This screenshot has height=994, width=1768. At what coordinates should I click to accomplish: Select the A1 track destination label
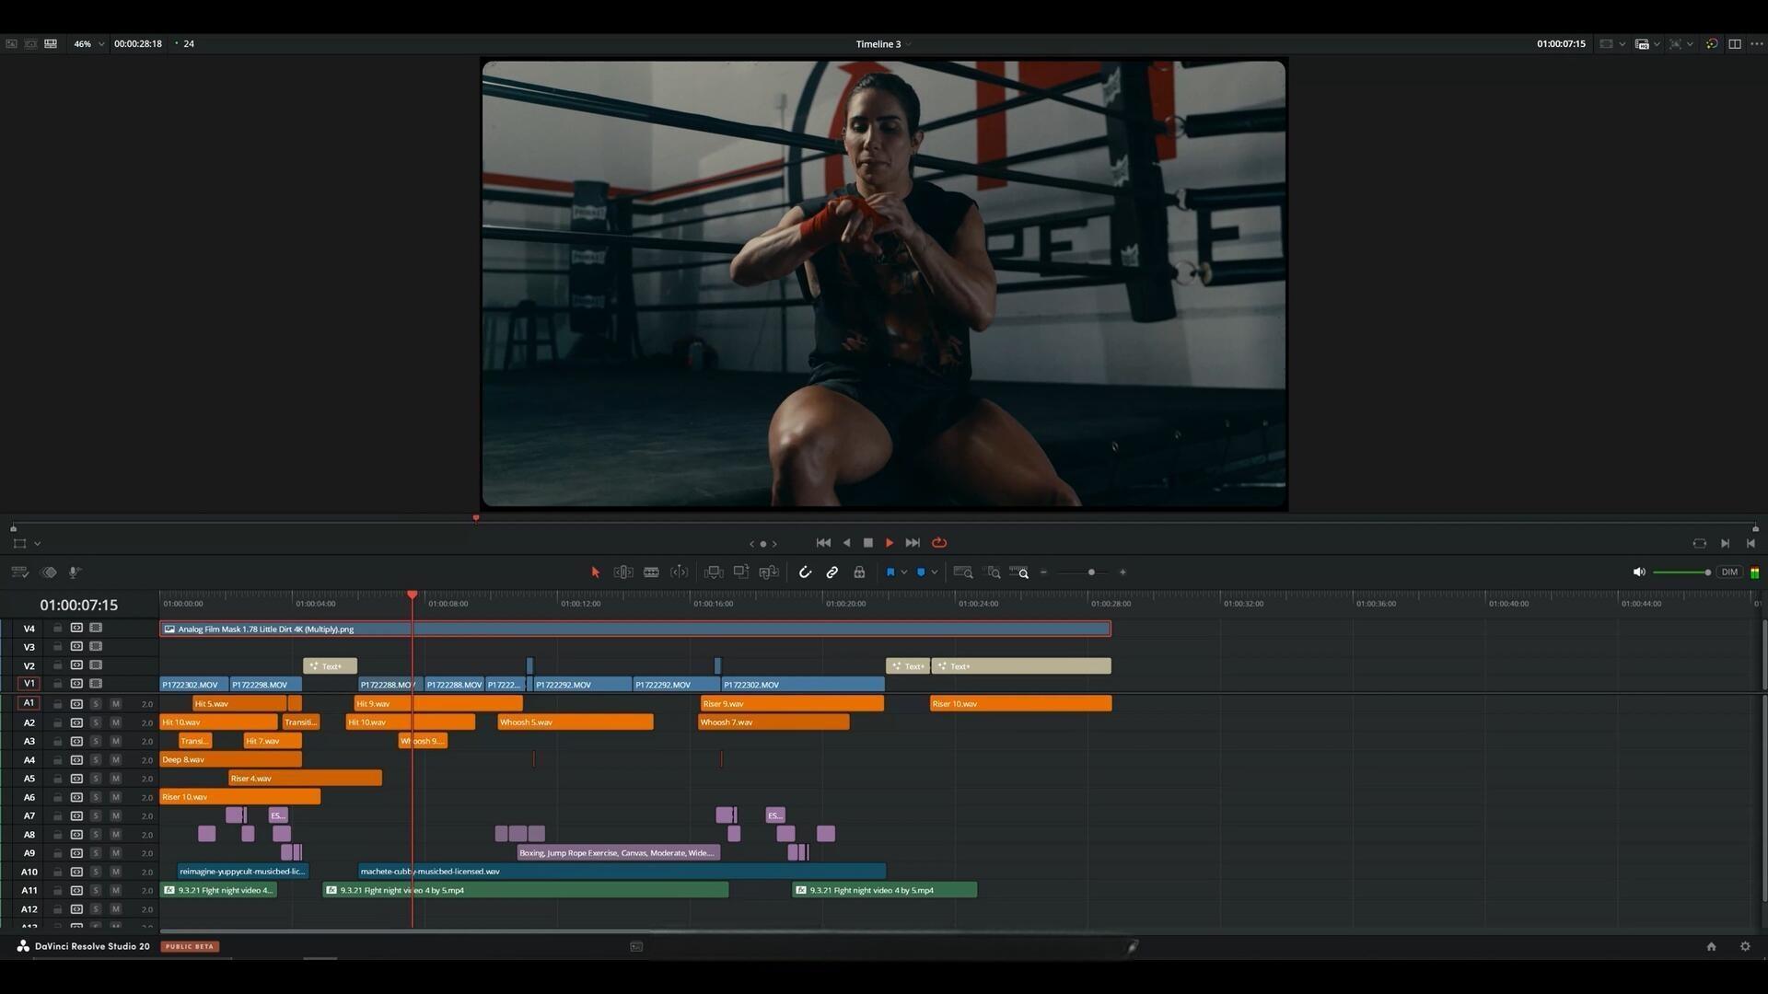click(x=29, y=703)
